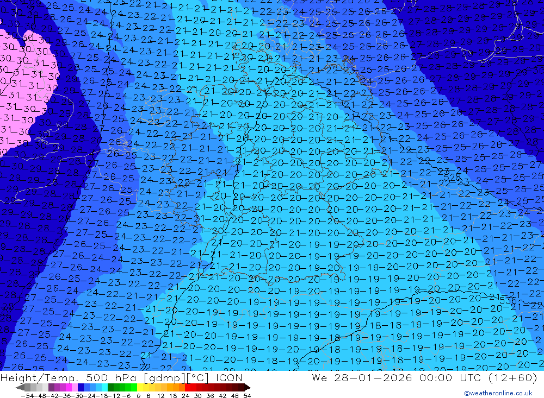
Task: Select the dark blue legend swatch at -30
Action: [81, 388]
